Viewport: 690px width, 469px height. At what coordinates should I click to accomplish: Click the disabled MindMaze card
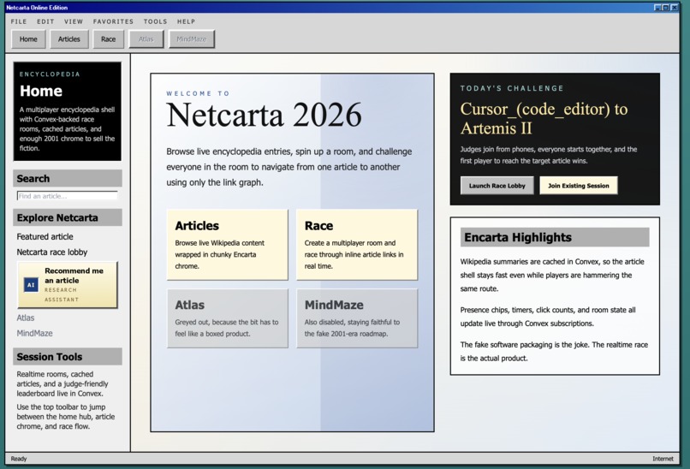click(x=357, y=318)
